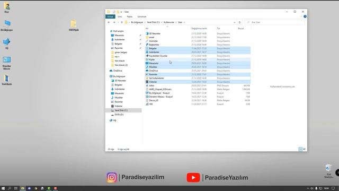Select Masaüstü folder in the file list

point(198,63)
